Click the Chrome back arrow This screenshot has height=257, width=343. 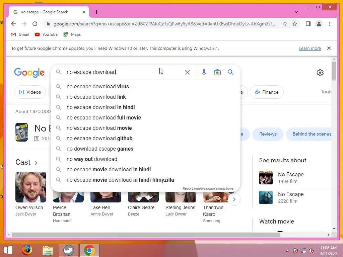coord(13,24)
